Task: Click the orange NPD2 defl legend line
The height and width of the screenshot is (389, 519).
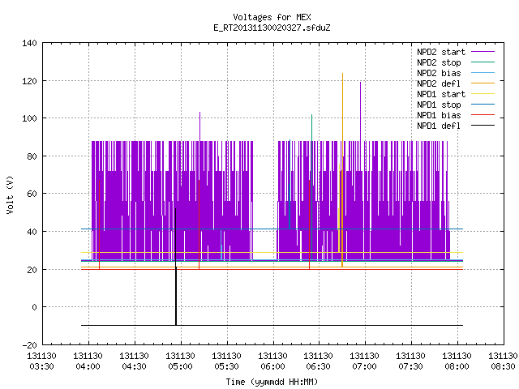Action: (x=483, y=83)
